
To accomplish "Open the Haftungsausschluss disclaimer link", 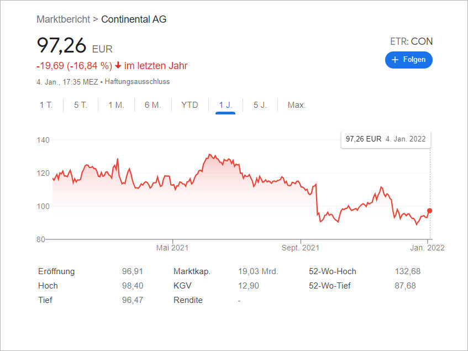I will pyautogui.click(x=137, y=82).
